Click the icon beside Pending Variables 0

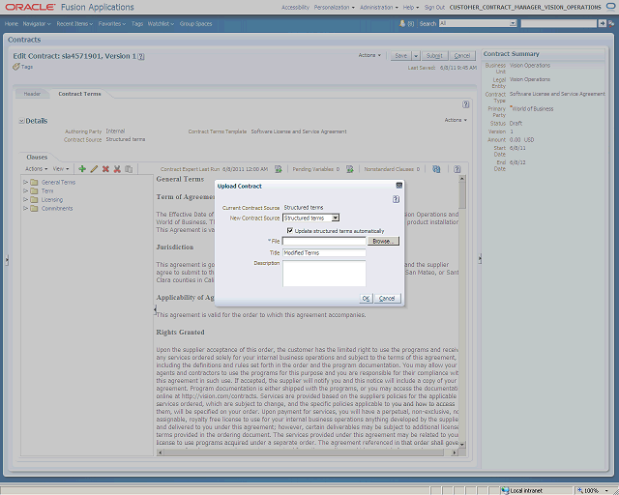349,169
